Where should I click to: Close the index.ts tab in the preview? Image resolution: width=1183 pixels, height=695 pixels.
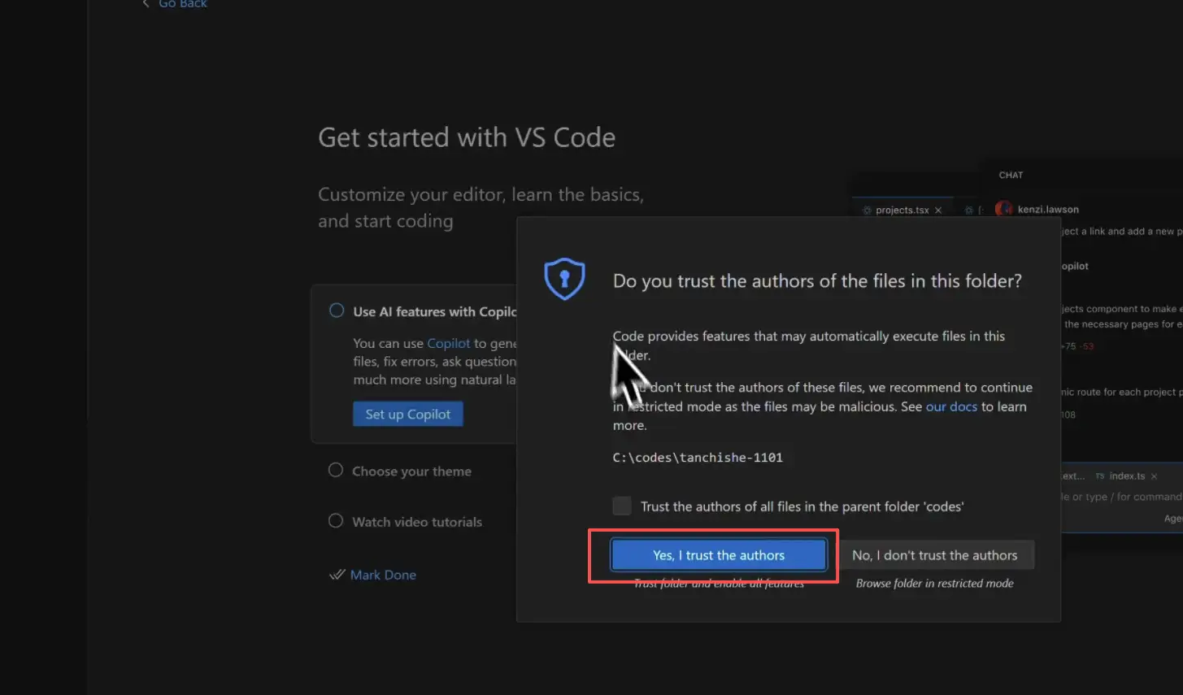1154,476
